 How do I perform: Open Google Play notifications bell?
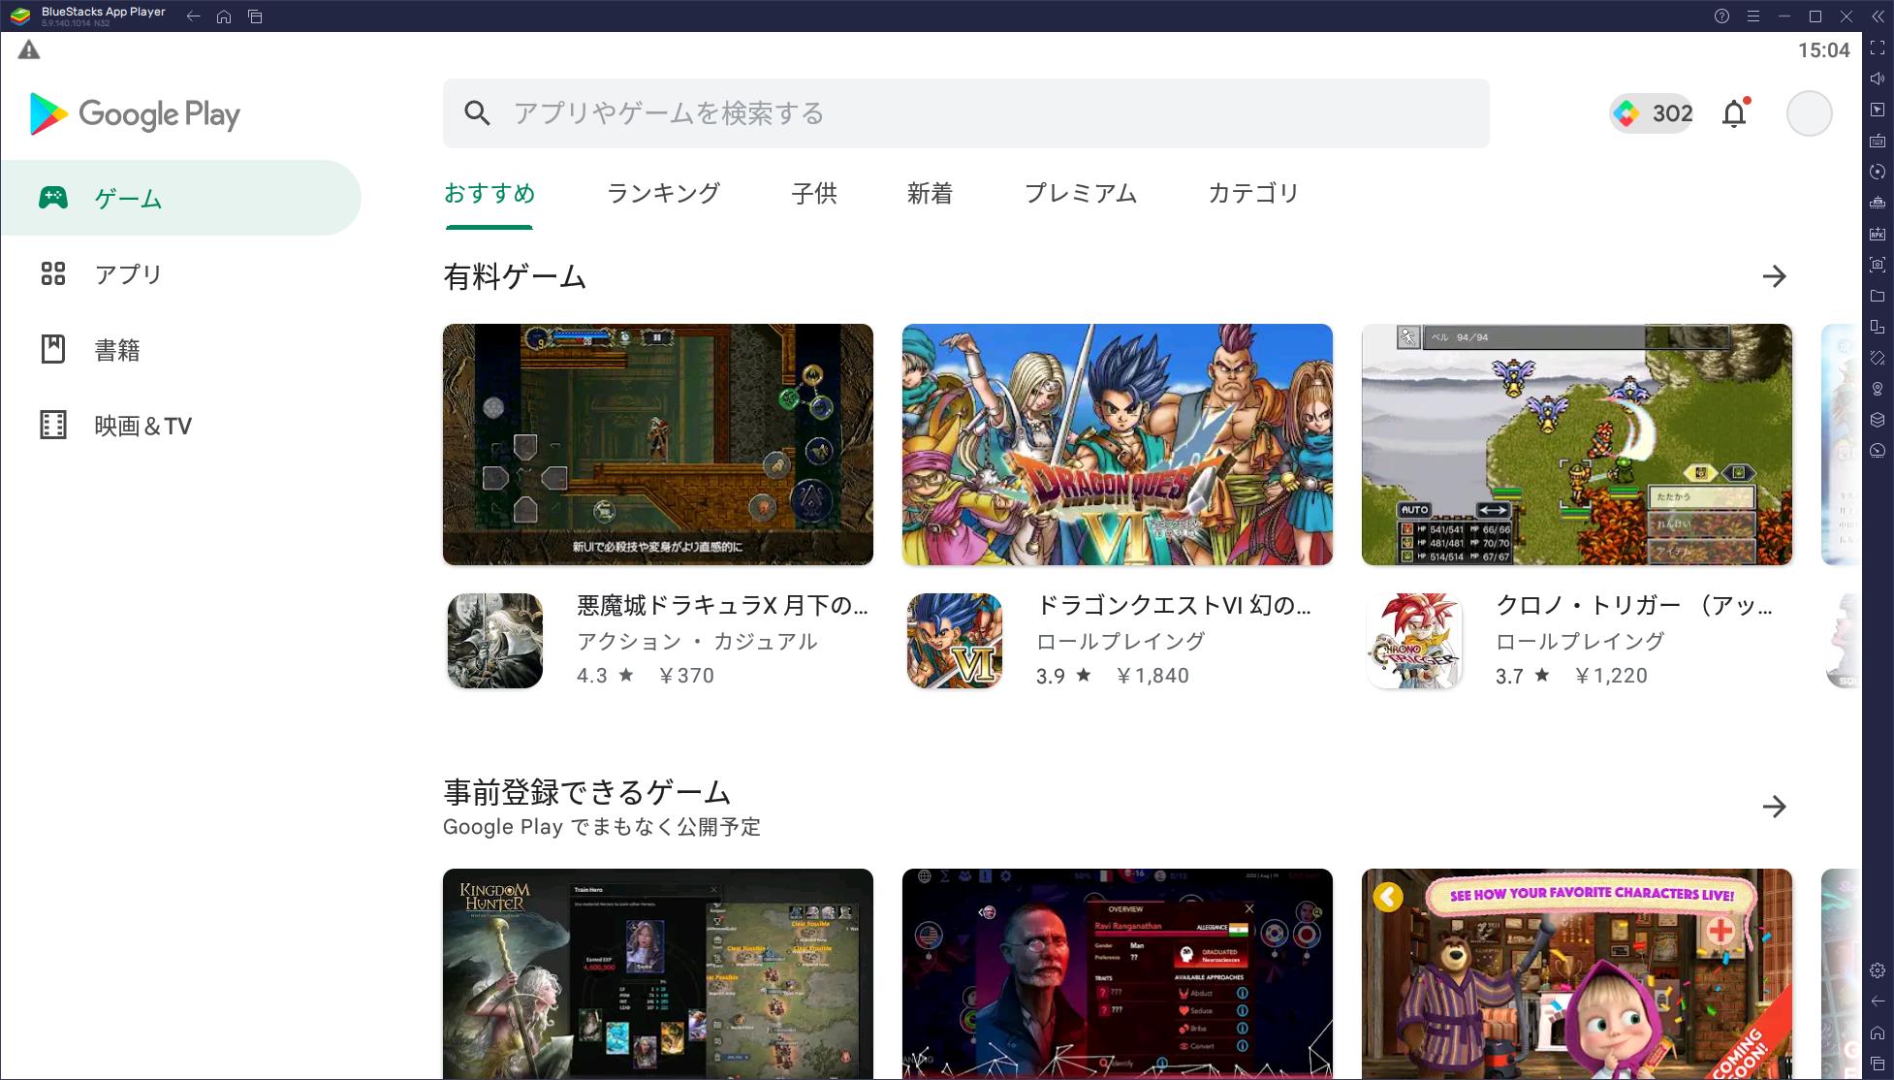coord(1735,113)
